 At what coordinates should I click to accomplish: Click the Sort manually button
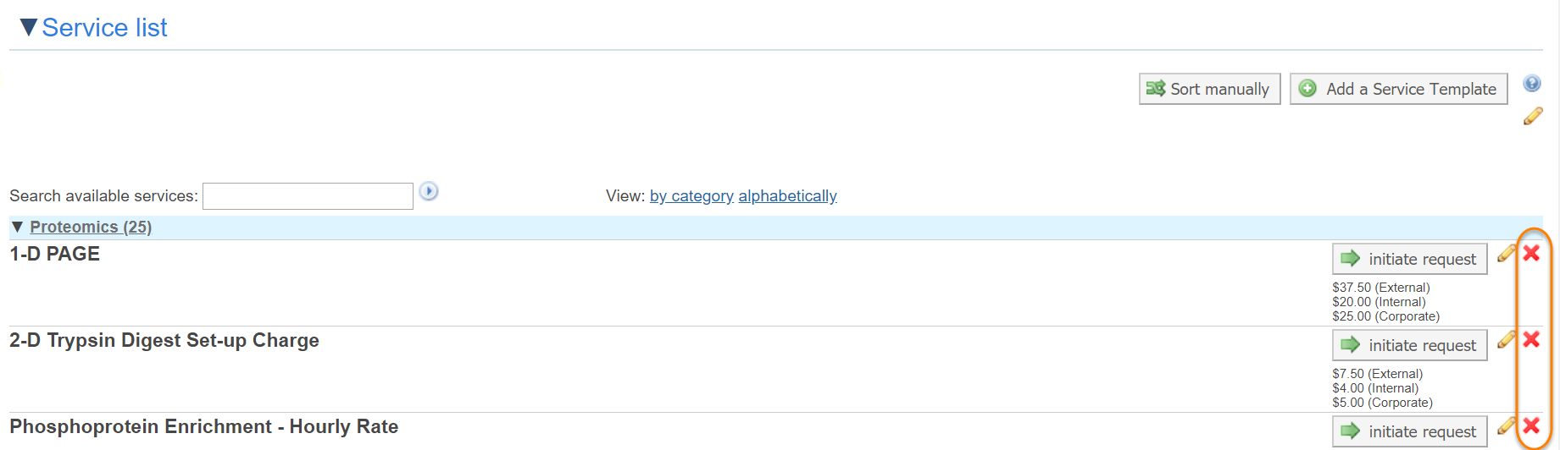click(1209, 89)
